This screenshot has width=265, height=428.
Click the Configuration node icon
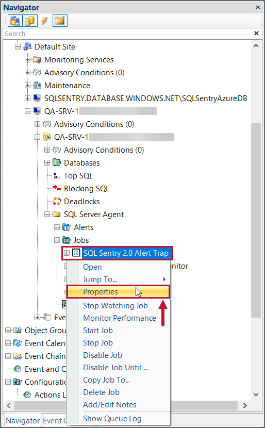18,382
